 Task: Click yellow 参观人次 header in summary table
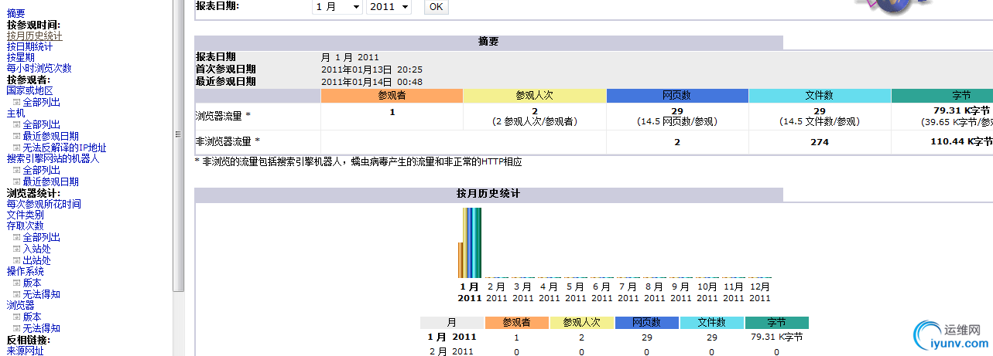click(x=535, y=96)
